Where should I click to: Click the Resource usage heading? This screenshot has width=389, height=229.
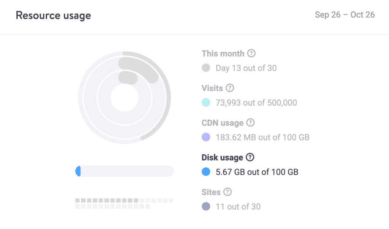click(53, 16)
